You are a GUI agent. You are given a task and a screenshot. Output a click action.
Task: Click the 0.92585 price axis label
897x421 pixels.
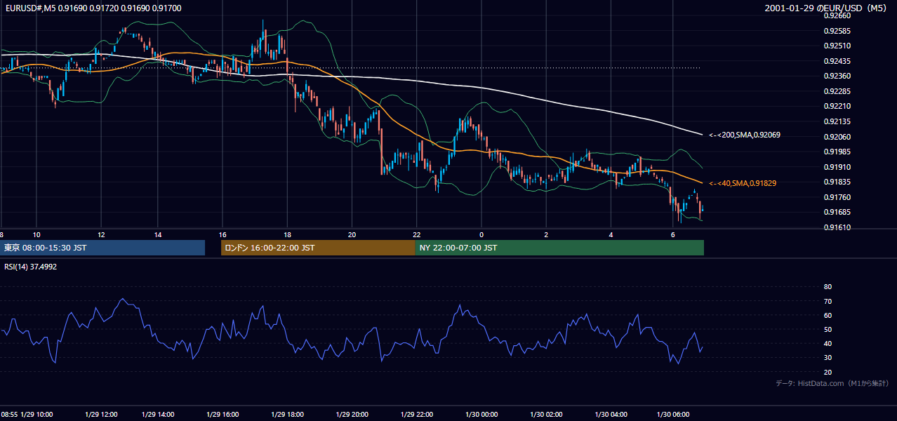837,31
